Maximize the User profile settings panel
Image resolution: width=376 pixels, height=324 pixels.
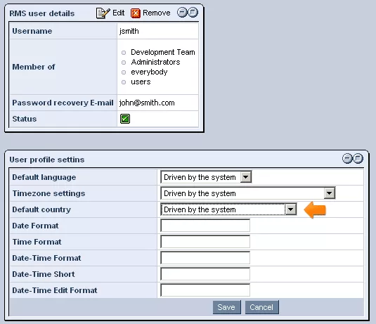click(x=358, y=159)
